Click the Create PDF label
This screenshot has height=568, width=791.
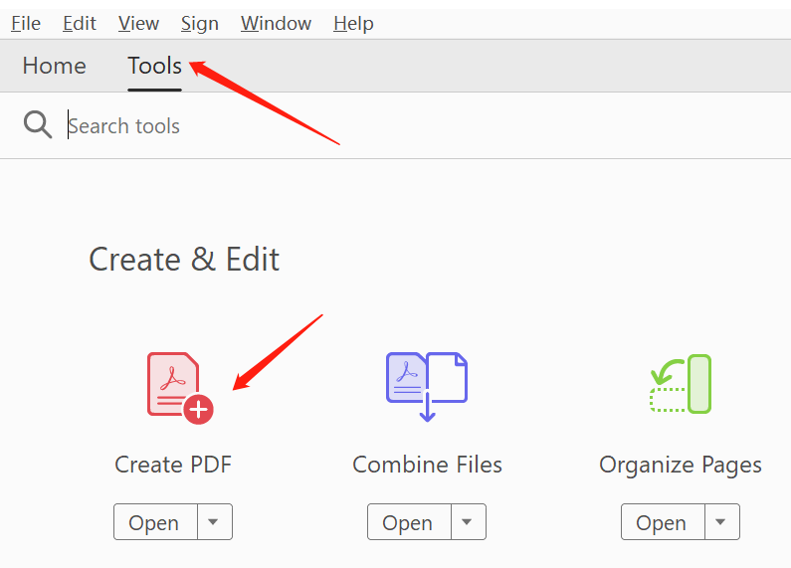click(173, 465)
